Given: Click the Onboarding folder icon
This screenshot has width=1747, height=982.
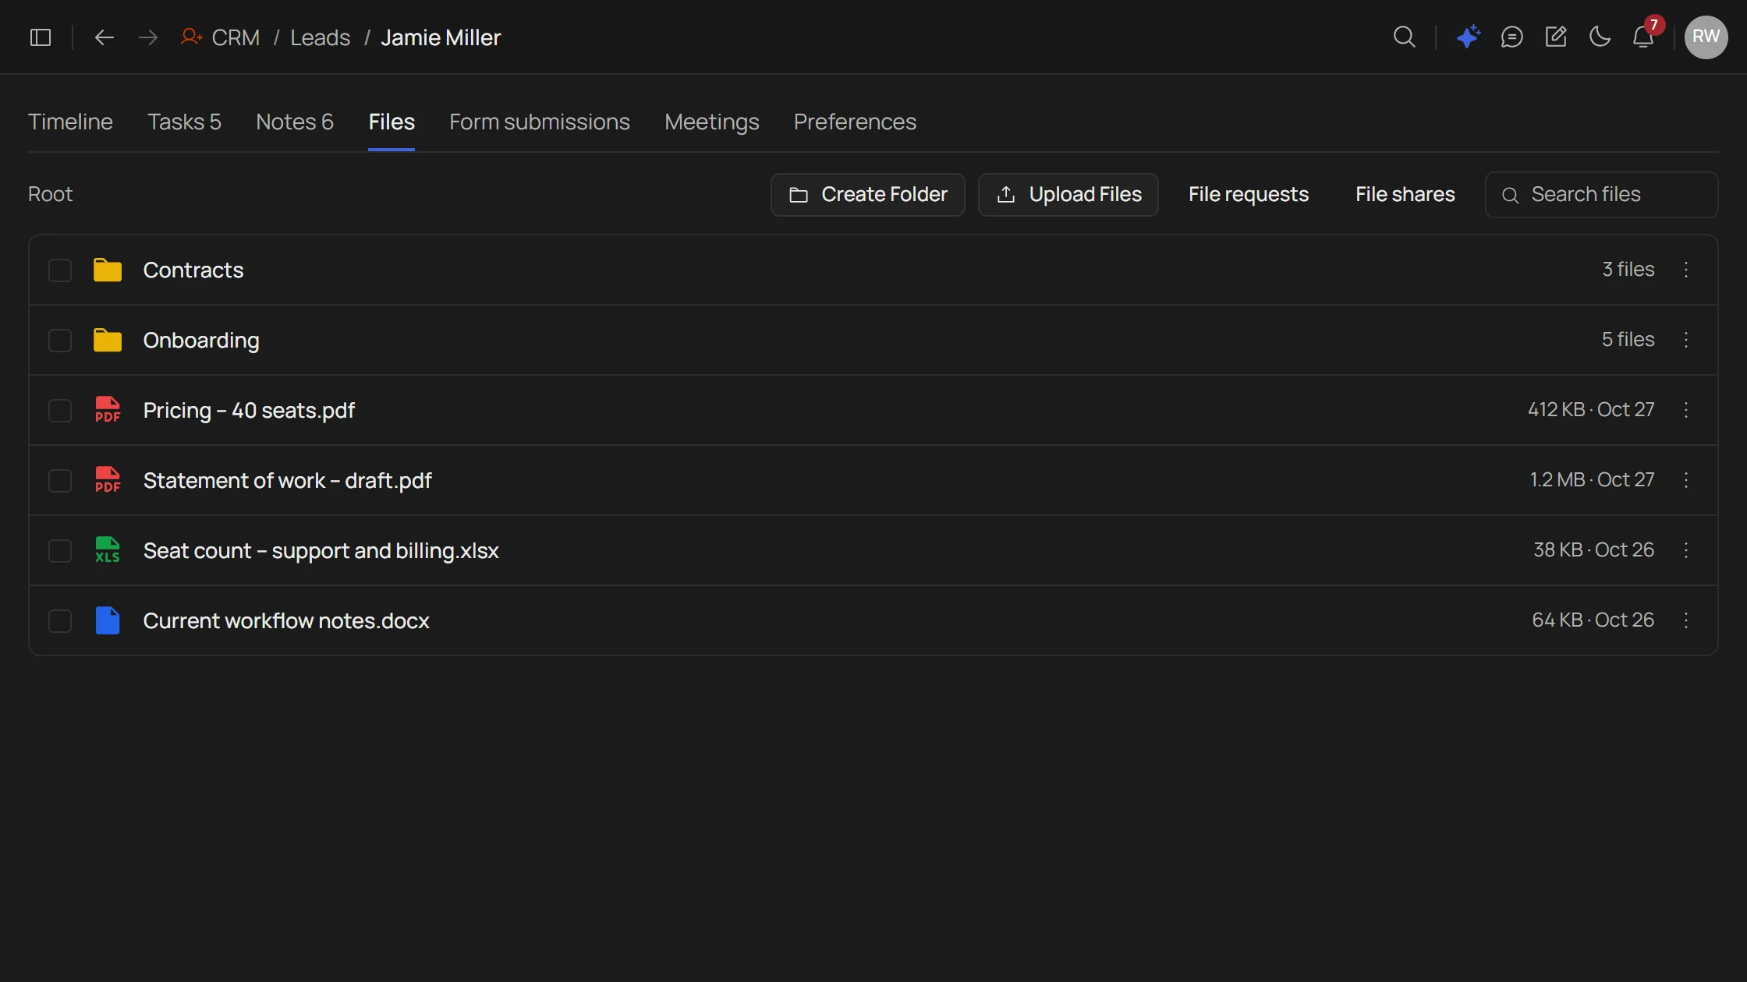Looking at the screenshot, I should pos(108,340).
